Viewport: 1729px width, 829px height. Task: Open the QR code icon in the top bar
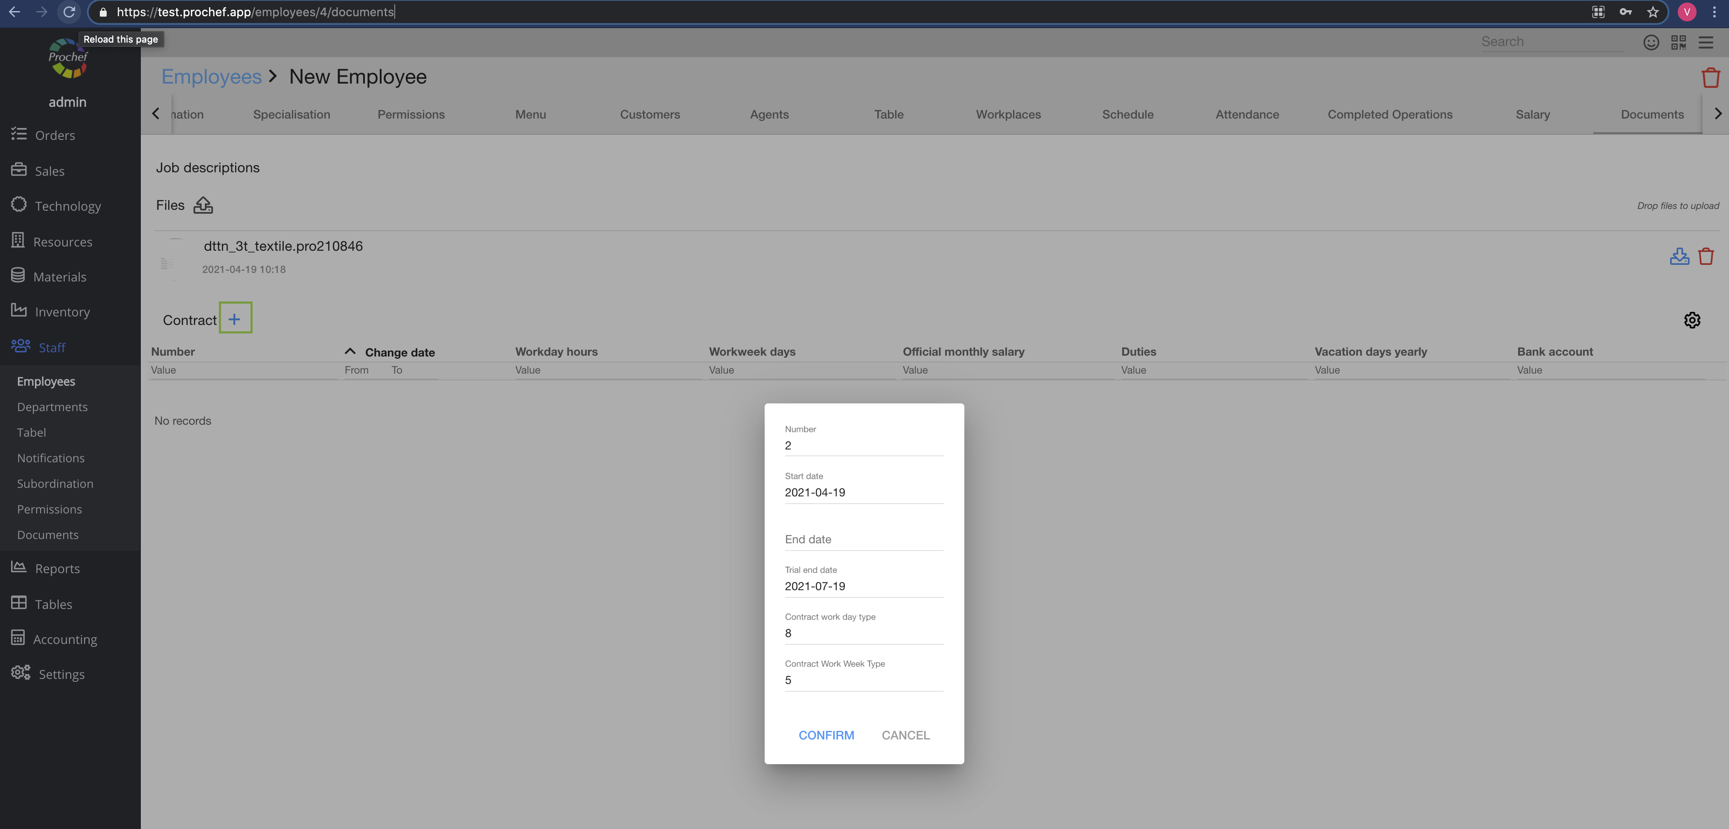pyautogui.click(x=1678, y=42)
